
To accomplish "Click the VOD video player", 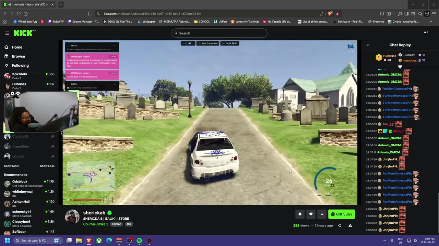I will coord(210,123).
